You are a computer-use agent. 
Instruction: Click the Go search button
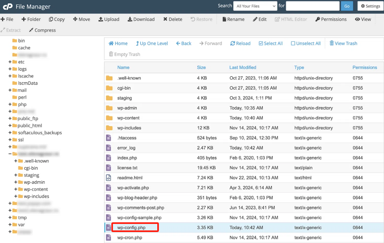pos(347,6)
